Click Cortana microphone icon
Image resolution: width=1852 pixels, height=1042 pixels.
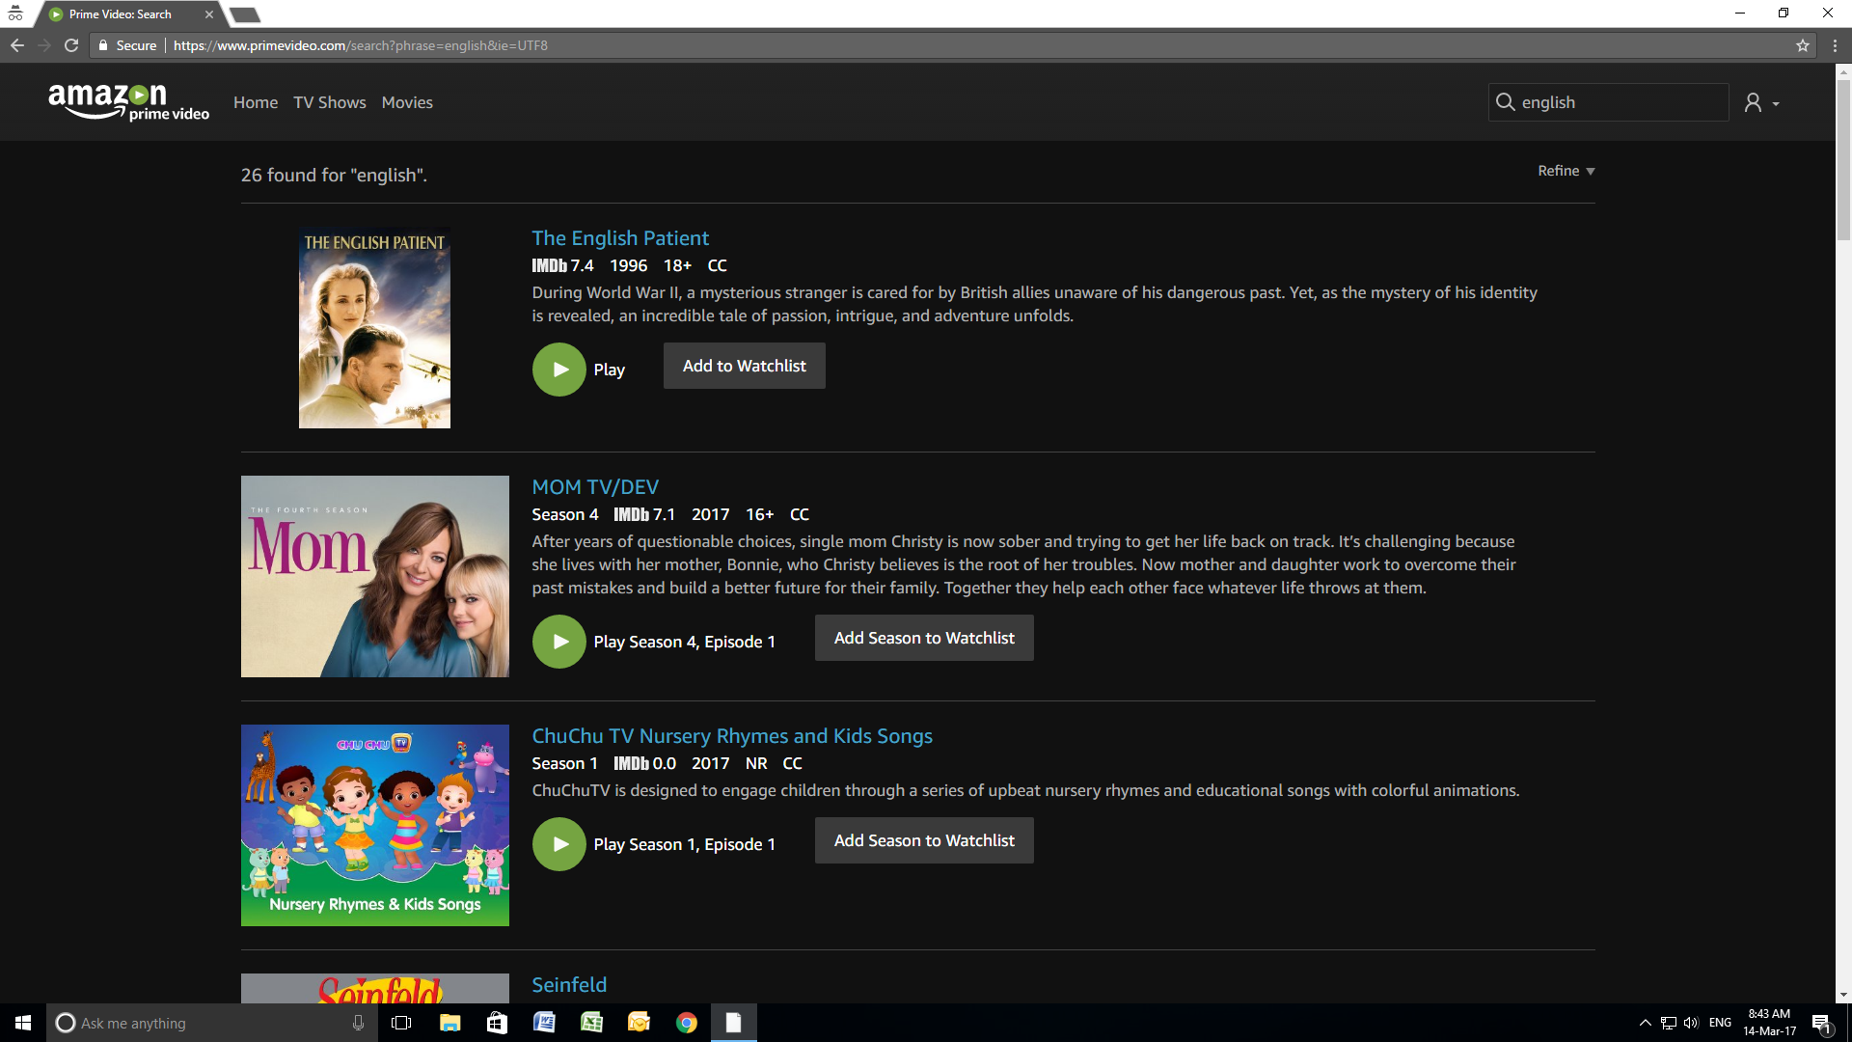(x=358, y=1023)
